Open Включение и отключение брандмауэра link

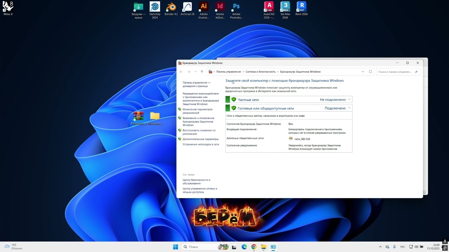pos(198,121)
